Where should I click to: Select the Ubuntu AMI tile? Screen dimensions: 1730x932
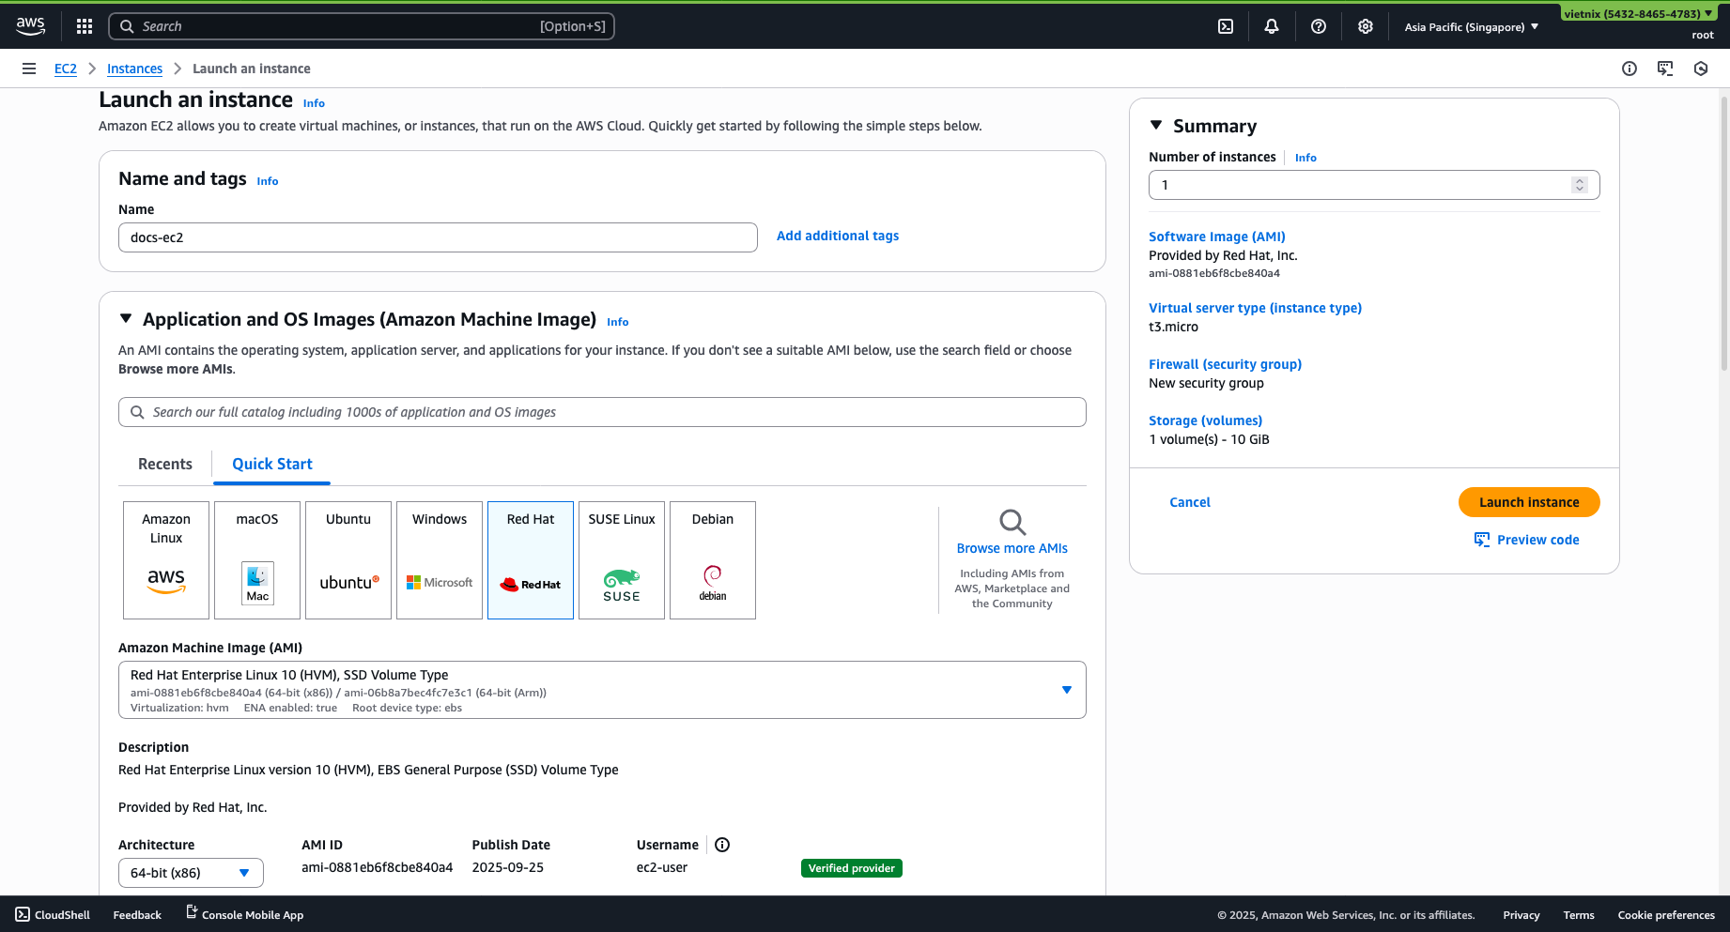click(348, 559)
